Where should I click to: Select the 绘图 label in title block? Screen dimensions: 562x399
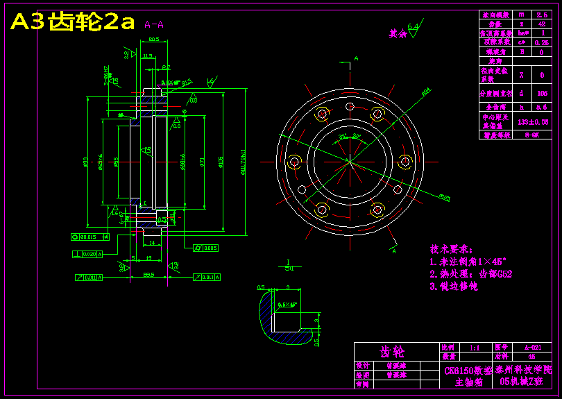(362, 375)
